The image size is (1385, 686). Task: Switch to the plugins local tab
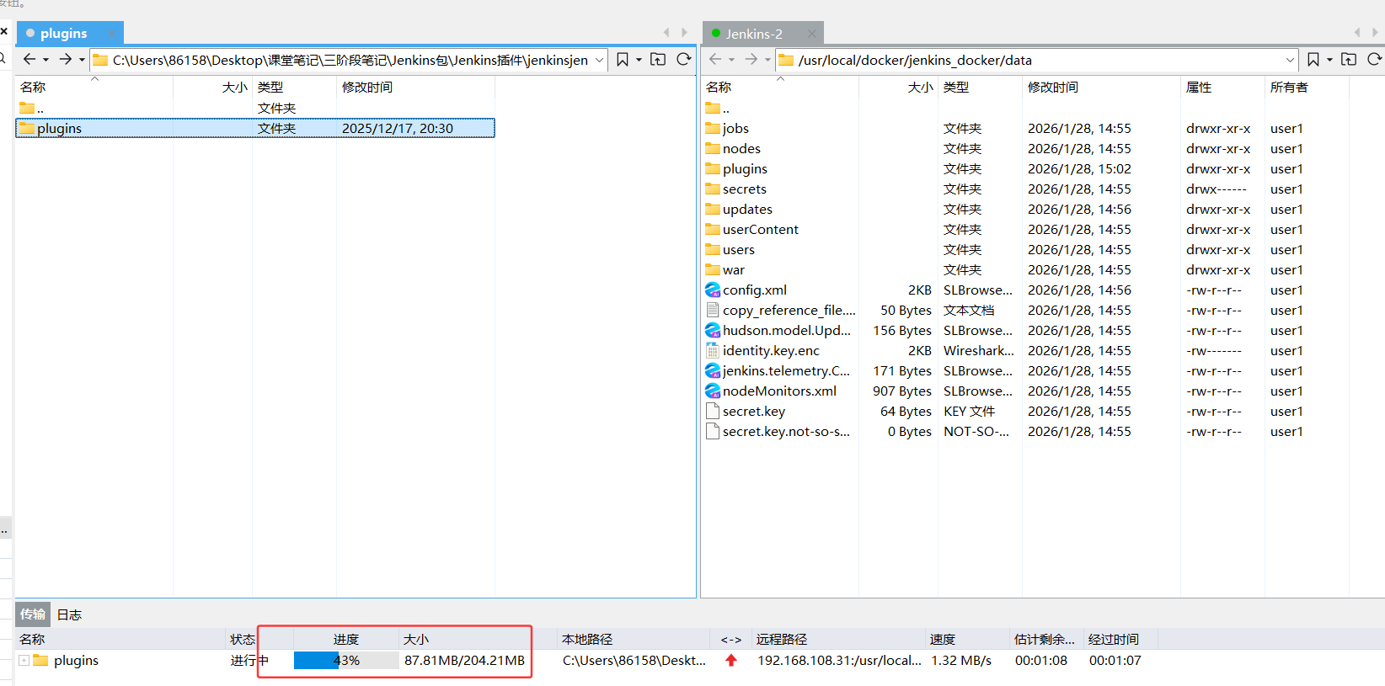(63, 34)
